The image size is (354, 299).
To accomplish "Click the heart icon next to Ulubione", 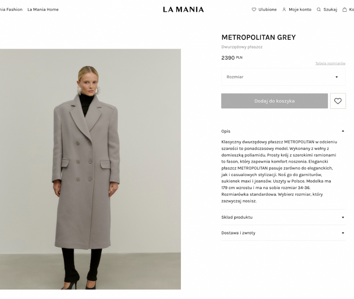I will (254, 9).
